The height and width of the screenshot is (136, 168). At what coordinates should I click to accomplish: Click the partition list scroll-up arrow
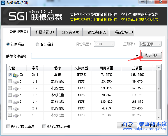pos(159,67)
